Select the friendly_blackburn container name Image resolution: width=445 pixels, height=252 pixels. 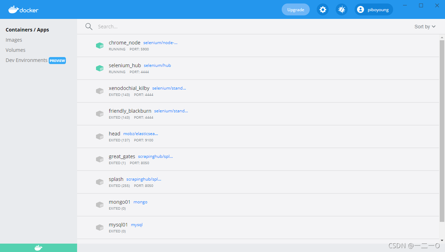pyautogui.click(x=130, y=111)
